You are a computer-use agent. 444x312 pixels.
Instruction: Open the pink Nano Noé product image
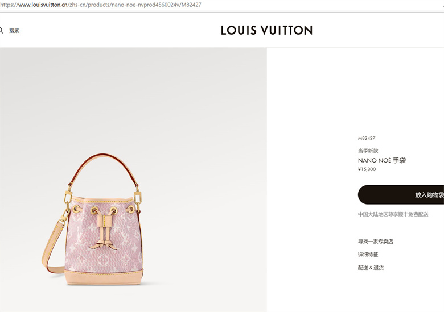pyautogui.click(x=133, y=180)
